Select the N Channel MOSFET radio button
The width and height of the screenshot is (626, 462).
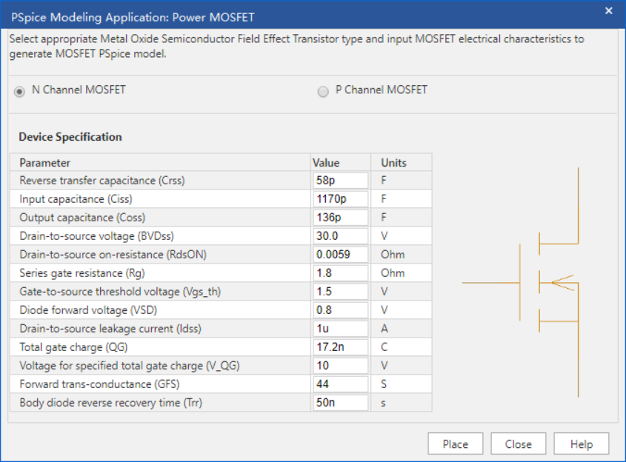(x=19, y=91)
